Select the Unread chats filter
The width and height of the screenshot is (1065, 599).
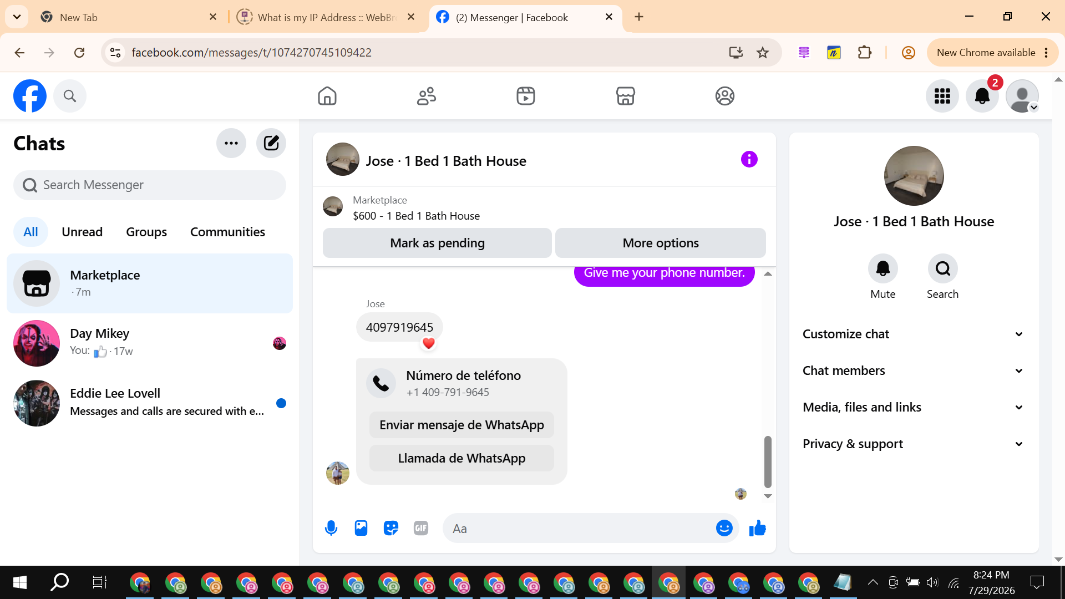(x=82, y=232)
